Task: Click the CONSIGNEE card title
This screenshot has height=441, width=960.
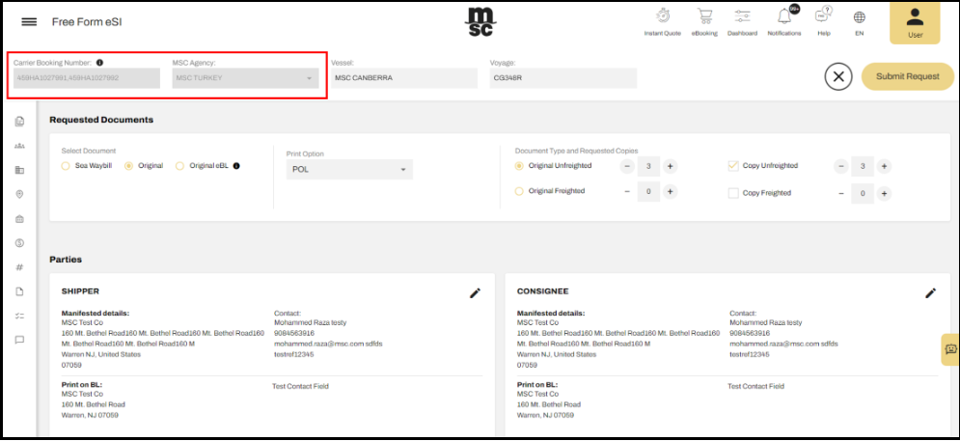Action: (542, 290)
